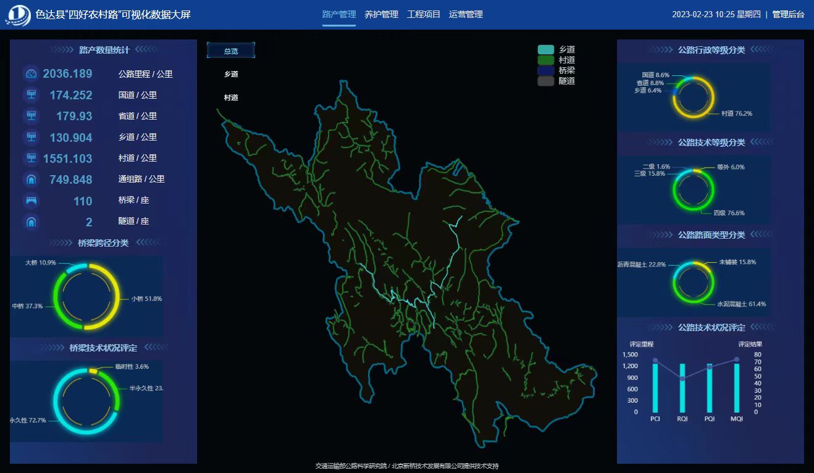Toggle the 村道 legend swatch on the map
Viewport: 814px width, 473px height.
click(546, 60)
